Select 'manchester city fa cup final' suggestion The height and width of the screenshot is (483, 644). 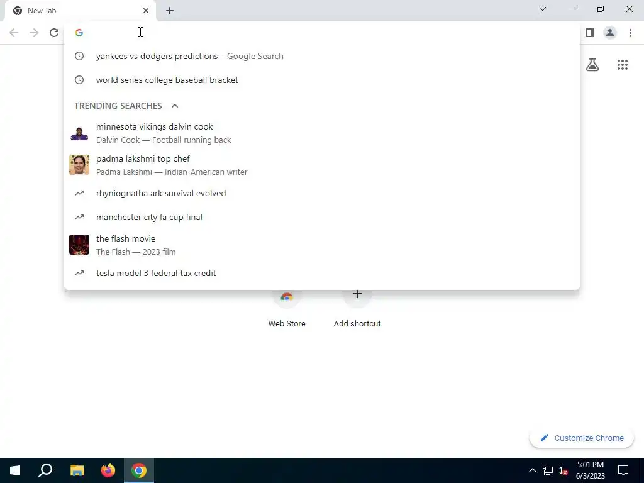click(322, 217)
